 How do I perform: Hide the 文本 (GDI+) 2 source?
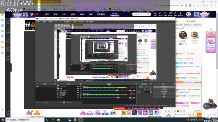[x=78, y=91]
